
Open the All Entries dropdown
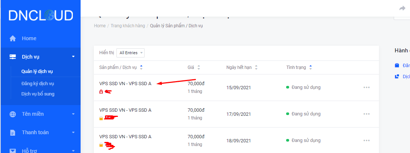point(131,53)
